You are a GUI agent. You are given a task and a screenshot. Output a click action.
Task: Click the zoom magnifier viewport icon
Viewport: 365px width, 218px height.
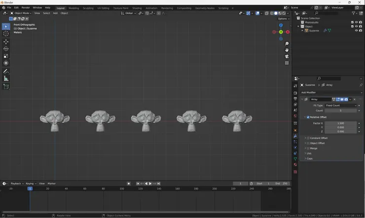287,44
